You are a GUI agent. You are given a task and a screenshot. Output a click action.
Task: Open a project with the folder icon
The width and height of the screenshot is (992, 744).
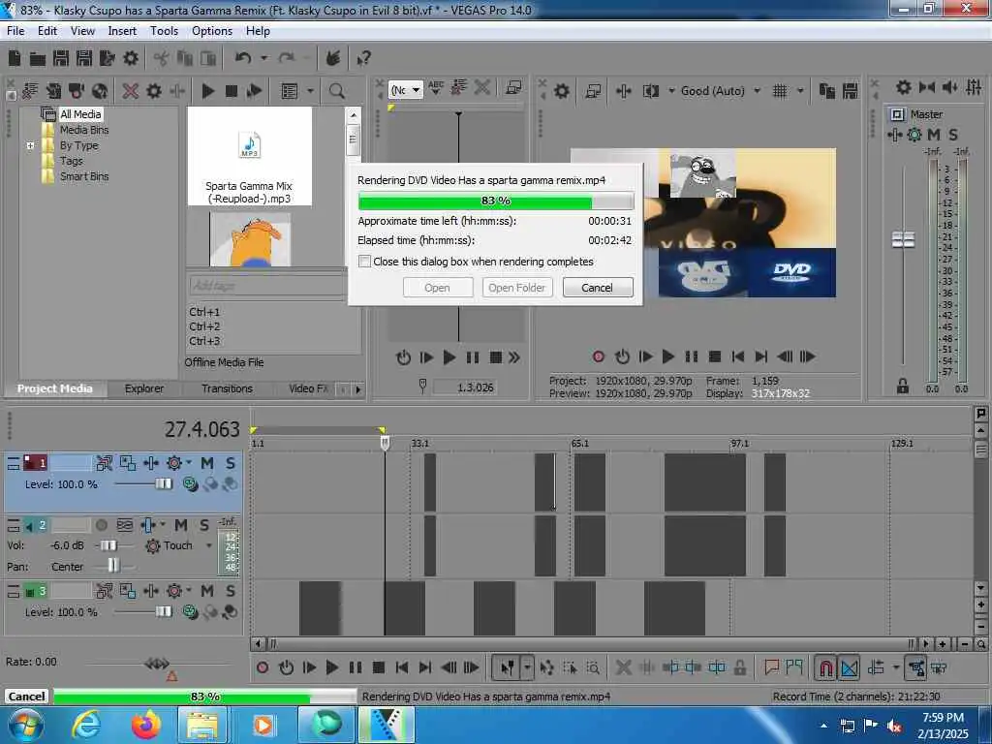point(38,59)
